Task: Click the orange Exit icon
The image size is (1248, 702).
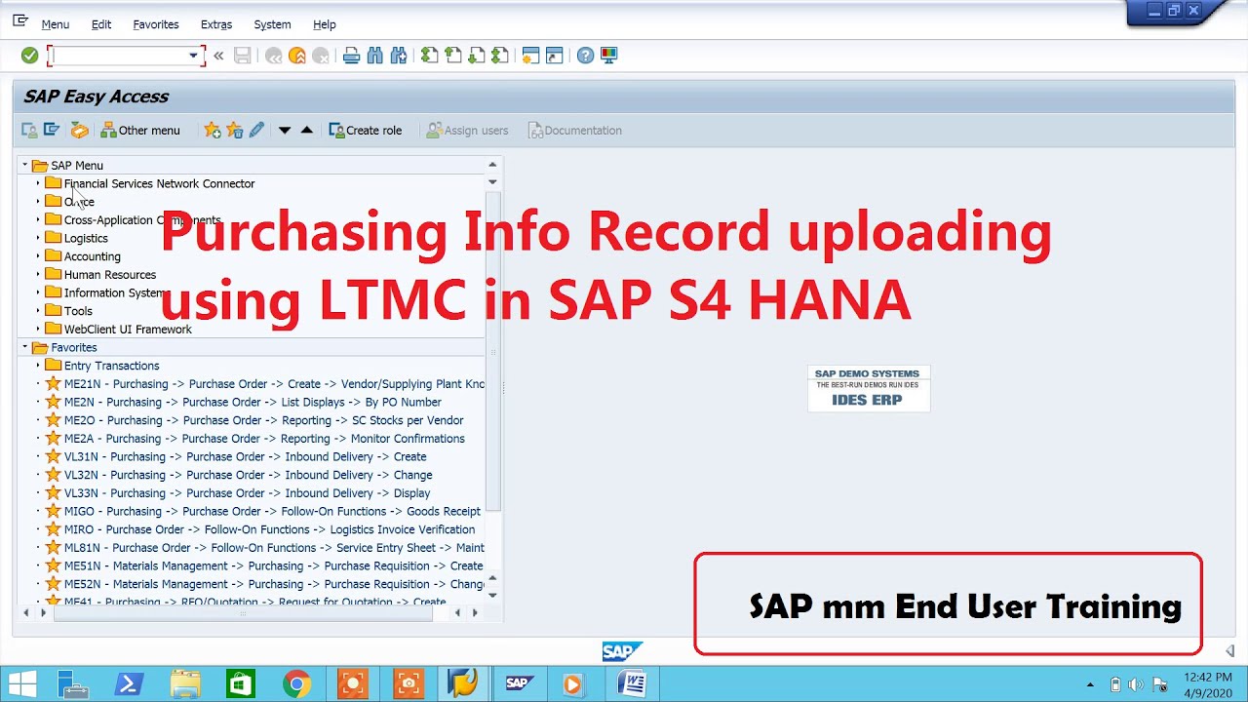Action: pyautogui.click(x=297, y=56)
